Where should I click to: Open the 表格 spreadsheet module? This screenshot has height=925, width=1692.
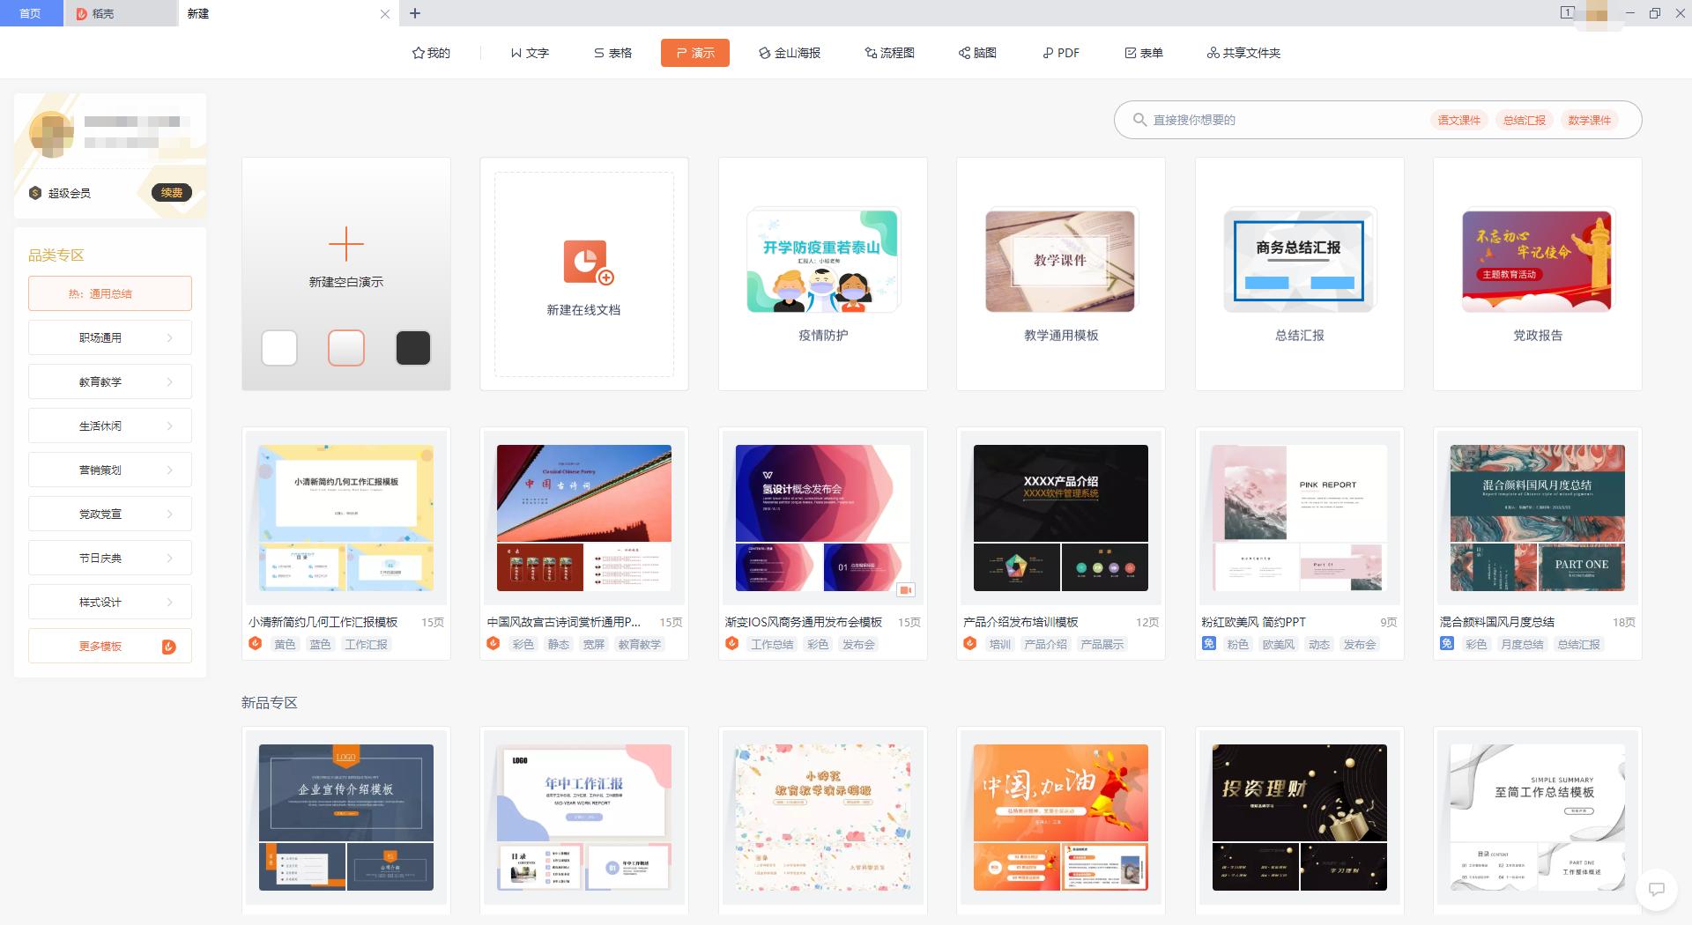point(612,53)
